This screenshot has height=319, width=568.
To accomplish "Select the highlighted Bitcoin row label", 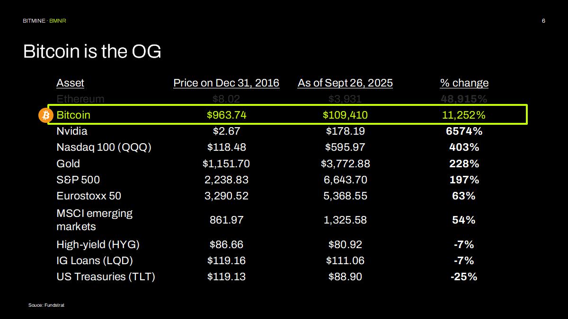I will coord(73,115).
